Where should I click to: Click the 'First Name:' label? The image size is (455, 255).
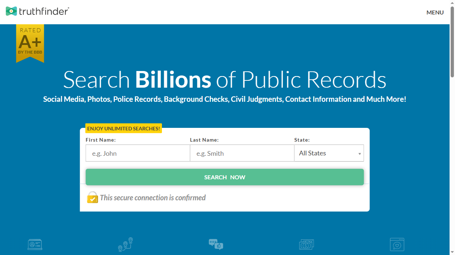101,140
